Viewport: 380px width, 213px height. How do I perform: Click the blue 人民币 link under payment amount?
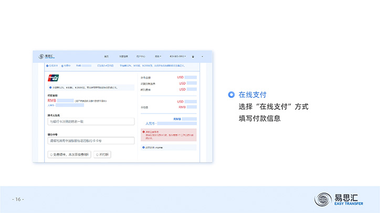[51, 105]
